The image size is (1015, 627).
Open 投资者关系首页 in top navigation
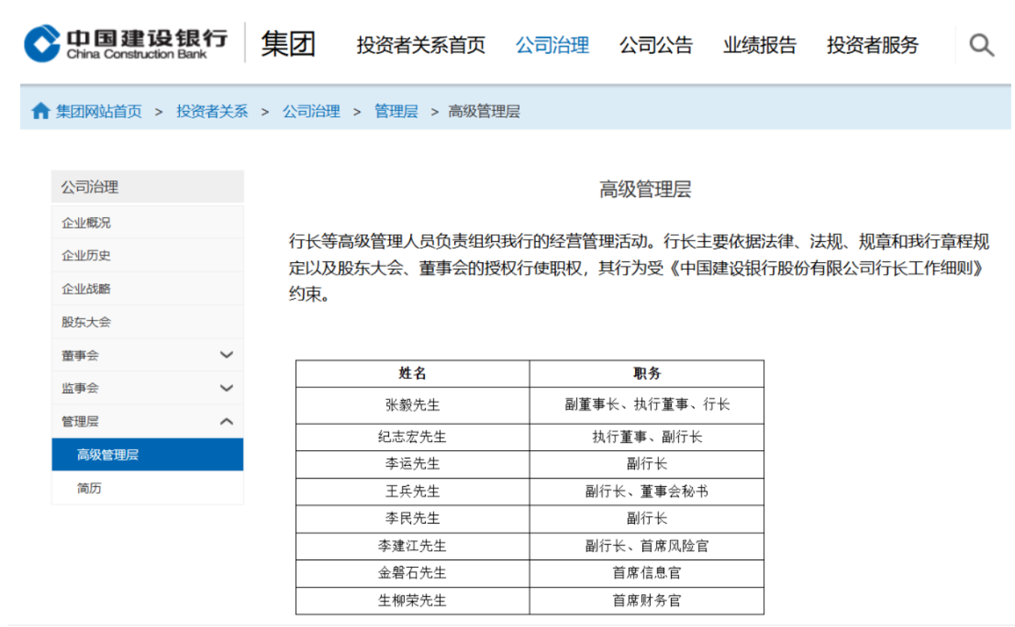pos(421,45)
